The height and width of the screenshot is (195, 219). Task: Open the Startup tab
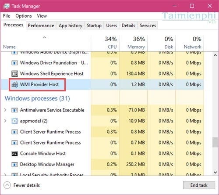(x=94, y=25)
